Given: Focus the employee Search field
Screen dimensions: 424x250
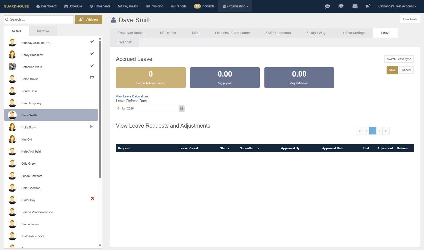Looking at the screenshot, I should tap(39, 19).
